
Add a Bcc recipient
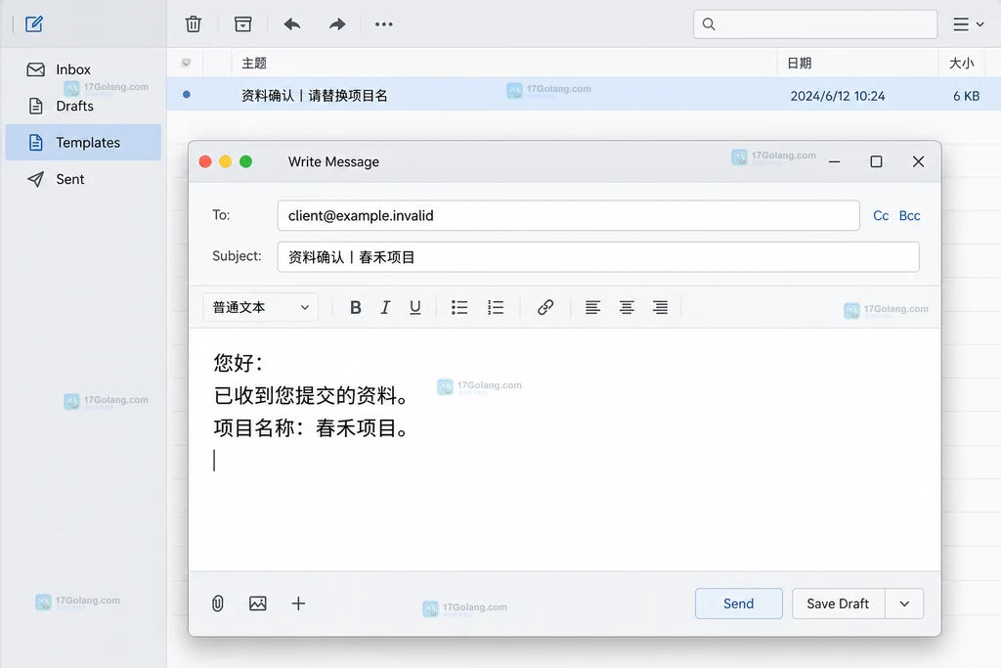click(910, 216)
